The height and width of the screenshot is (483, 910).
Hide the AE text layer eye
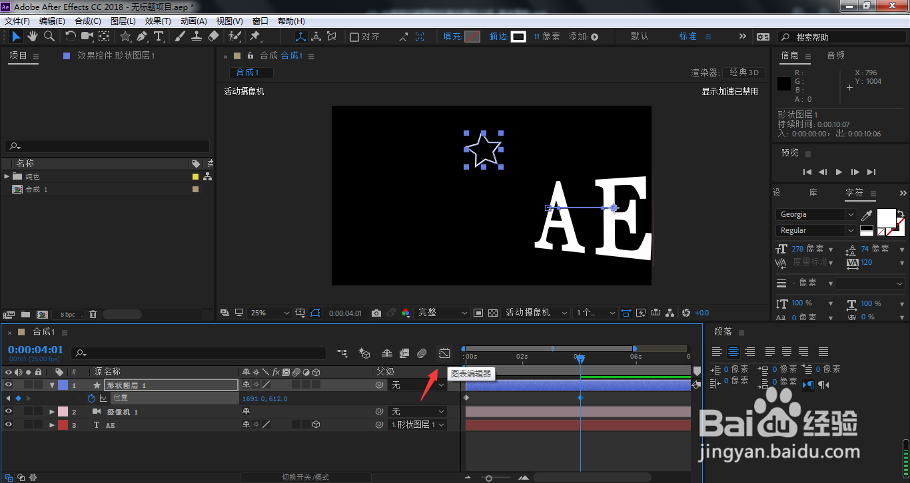click(9, 424)
